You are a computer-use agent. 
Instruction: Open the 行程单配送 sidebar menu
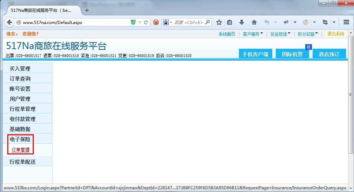click(x=27, y=162)
